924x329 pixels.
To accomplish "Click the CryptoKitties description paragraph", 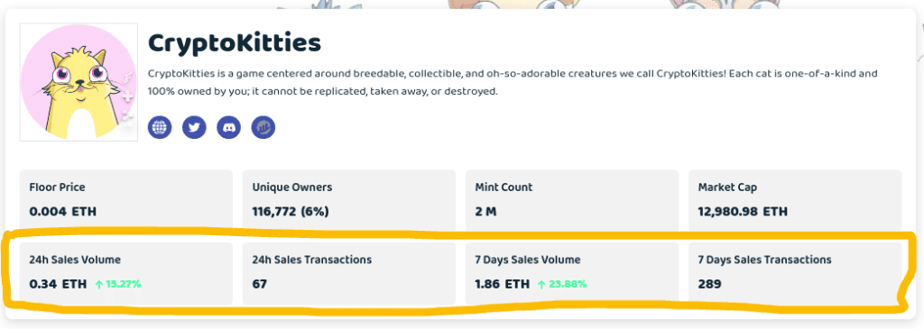I will (x=513, y=83).
